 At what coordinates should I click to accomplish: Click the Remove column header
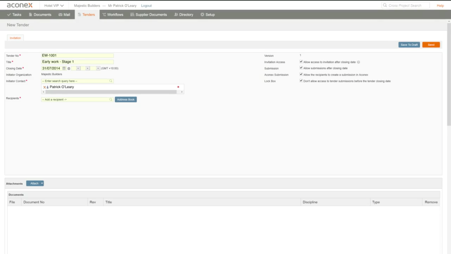431,202
